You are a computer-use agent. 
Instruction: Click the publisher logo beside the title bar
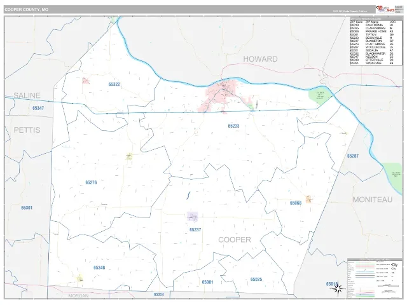tap(385, 9)
